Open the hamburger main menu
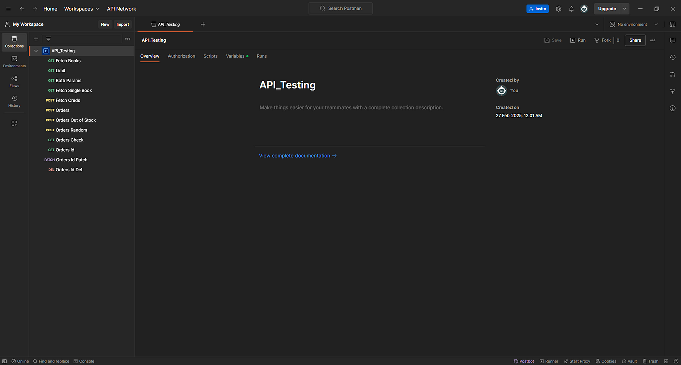 coord(8,9)
